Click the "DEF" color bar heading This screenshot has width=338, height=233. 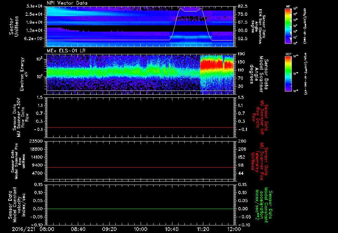point(288,54)
